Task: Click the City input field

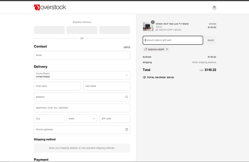Action: 49,119
